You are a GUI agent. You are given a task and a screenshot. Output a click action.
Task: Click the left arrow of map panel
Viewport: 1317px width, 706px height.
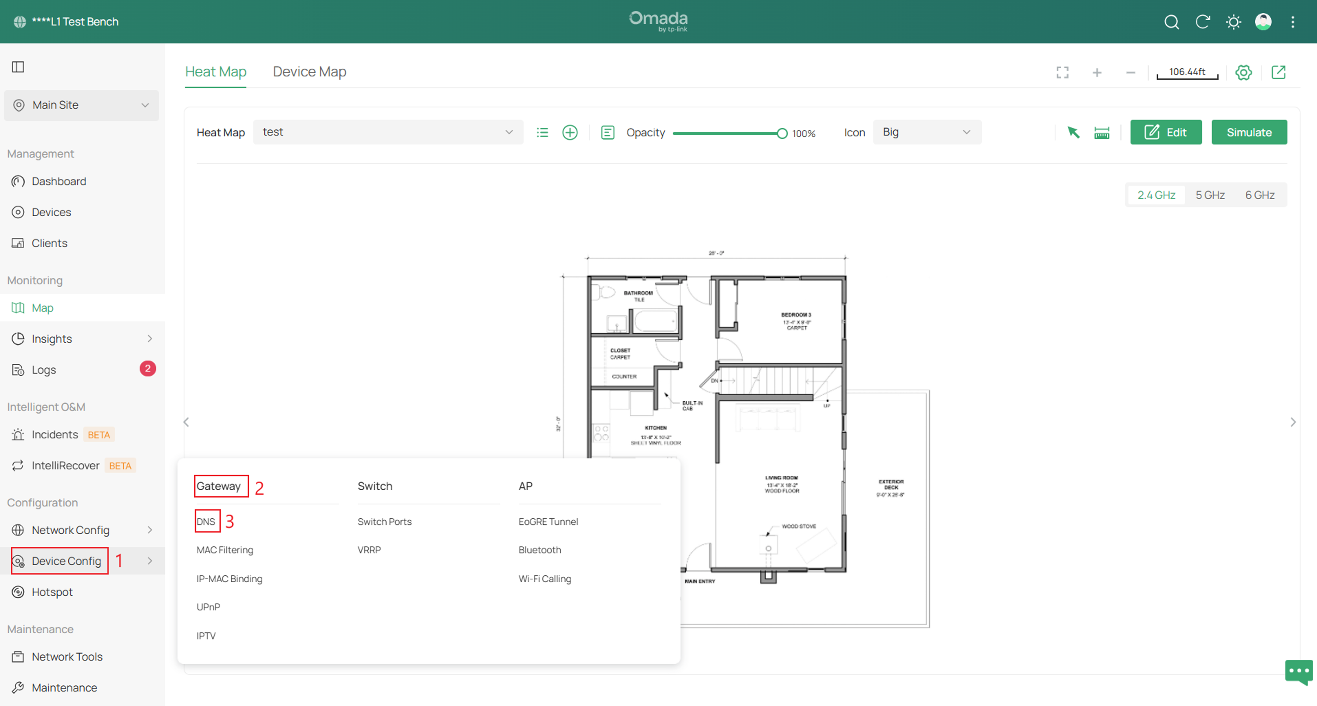186,422
